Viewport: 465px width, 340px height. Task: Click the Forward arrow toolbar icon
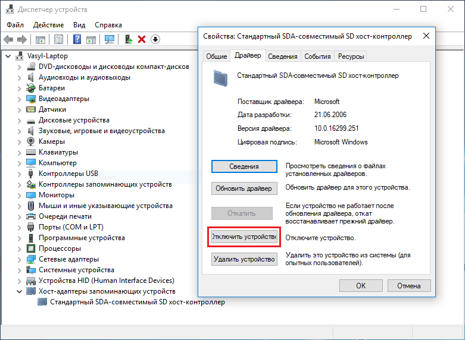22,39
